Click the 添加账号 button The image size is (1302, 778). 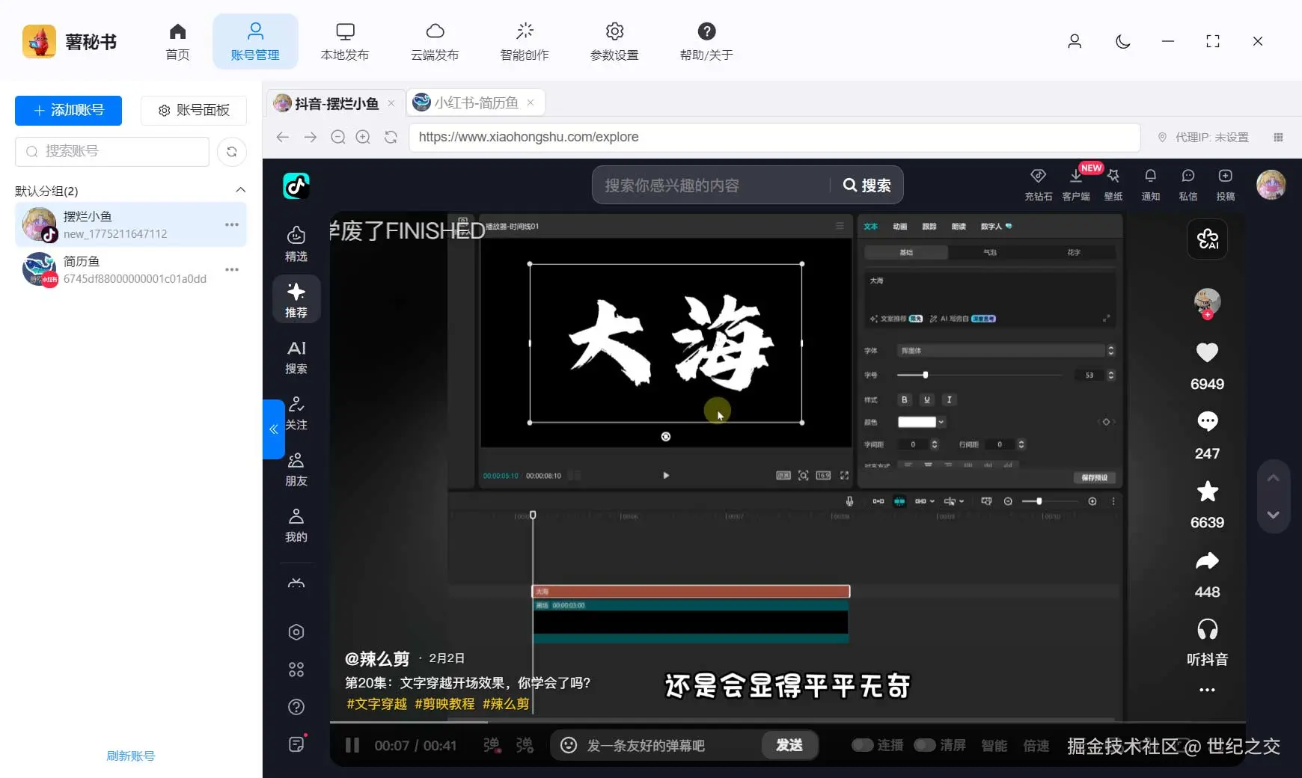68,110
